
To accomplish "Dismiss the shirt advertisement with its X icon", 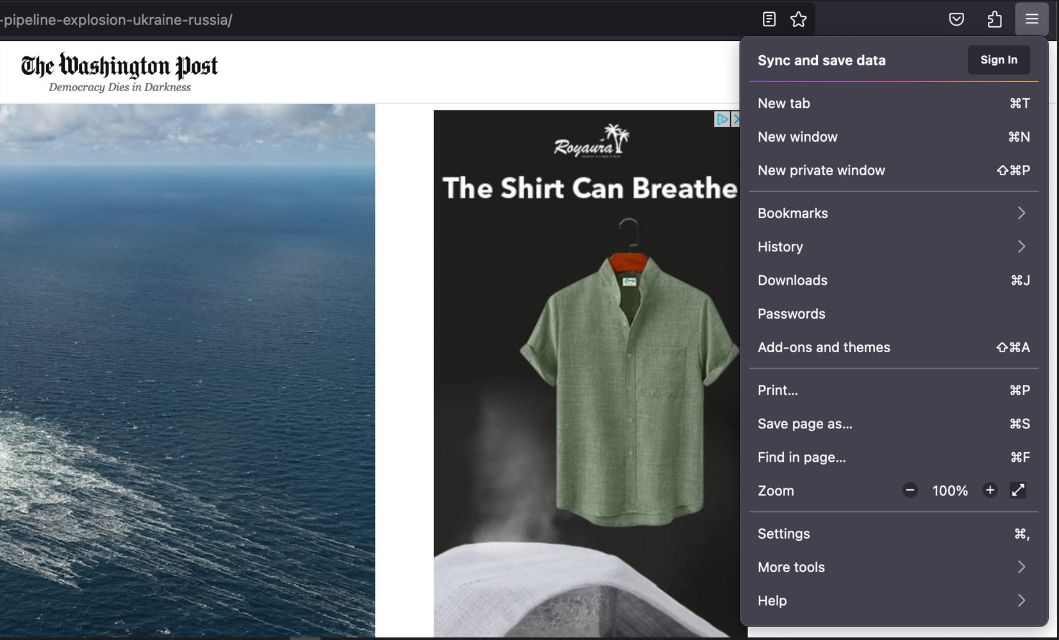I will click(737, 119).
